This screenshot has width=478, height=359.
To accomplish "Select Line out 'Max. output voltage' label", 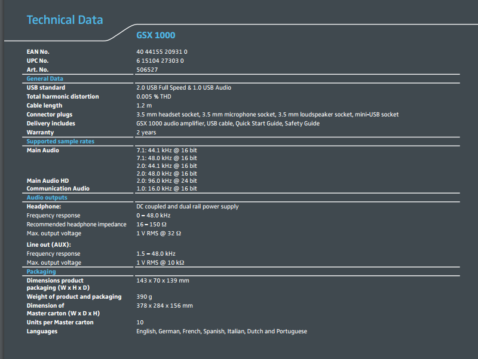I will [x=54, y=263].
